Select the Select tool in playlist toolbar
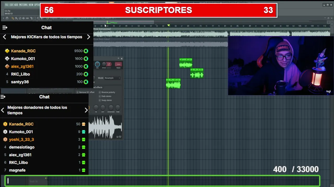 [x=35, y=18]
